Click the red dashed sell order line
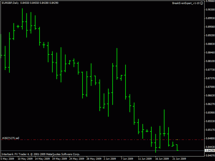This screenshot has width=215, height=161. [102, 140]
